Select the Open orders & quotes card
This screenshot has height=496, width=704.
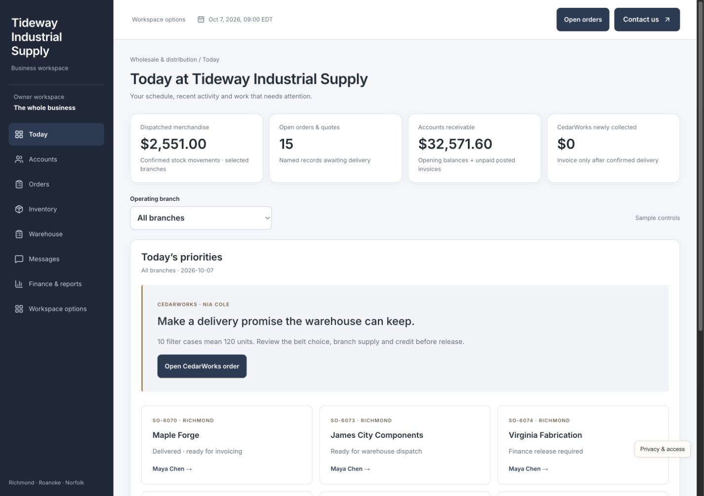pos(335,148)
